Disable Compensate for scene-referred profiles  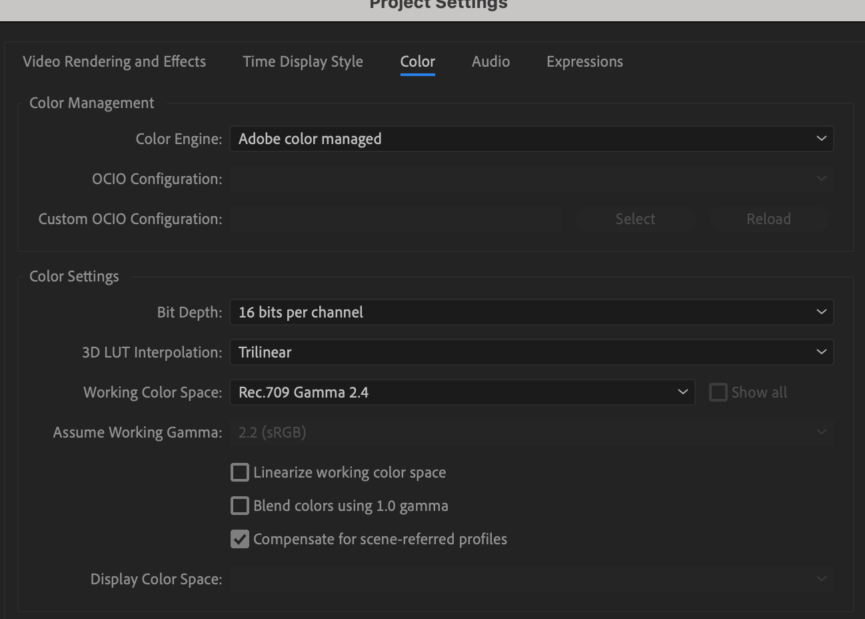tap(239, 538)
